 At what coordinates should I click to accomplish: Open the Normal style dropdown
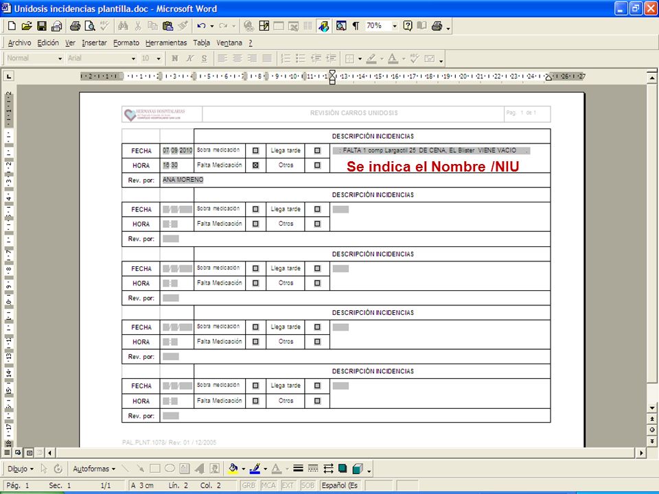click(x=60, y=58)
